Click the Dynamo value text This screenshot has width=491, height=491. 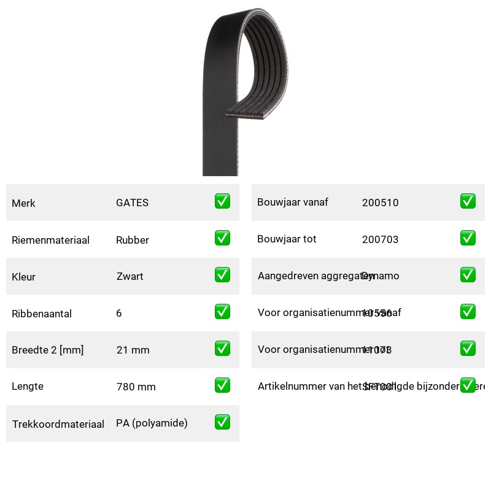[x=381, y=276]
